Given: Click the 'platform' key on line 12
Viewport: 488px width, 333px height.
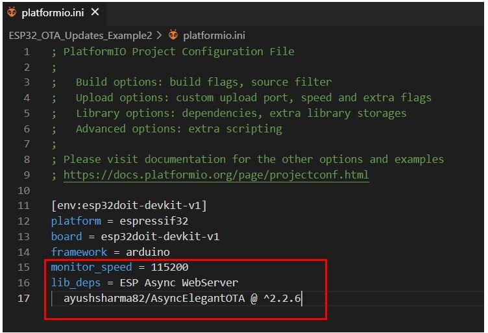Looking at the screenshot, I should click(x=76, y=221).
